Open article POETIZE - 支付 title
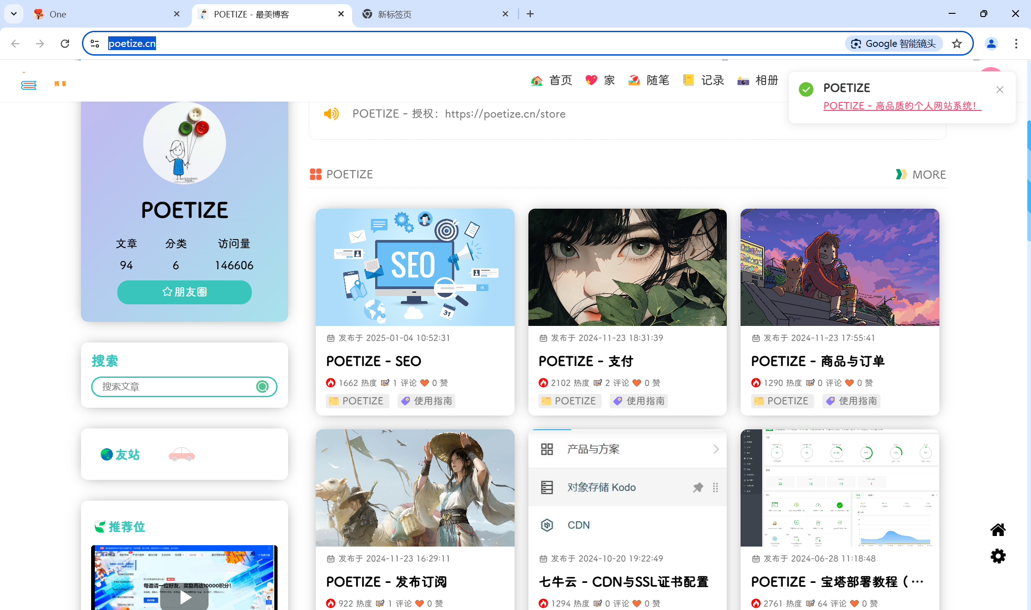This screenshot has width=1031, height=610. [x=586, y=361]
